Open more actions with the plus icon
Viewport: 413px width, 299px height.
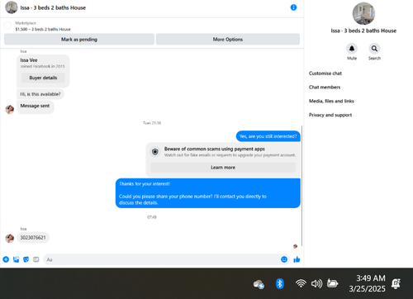6,259
